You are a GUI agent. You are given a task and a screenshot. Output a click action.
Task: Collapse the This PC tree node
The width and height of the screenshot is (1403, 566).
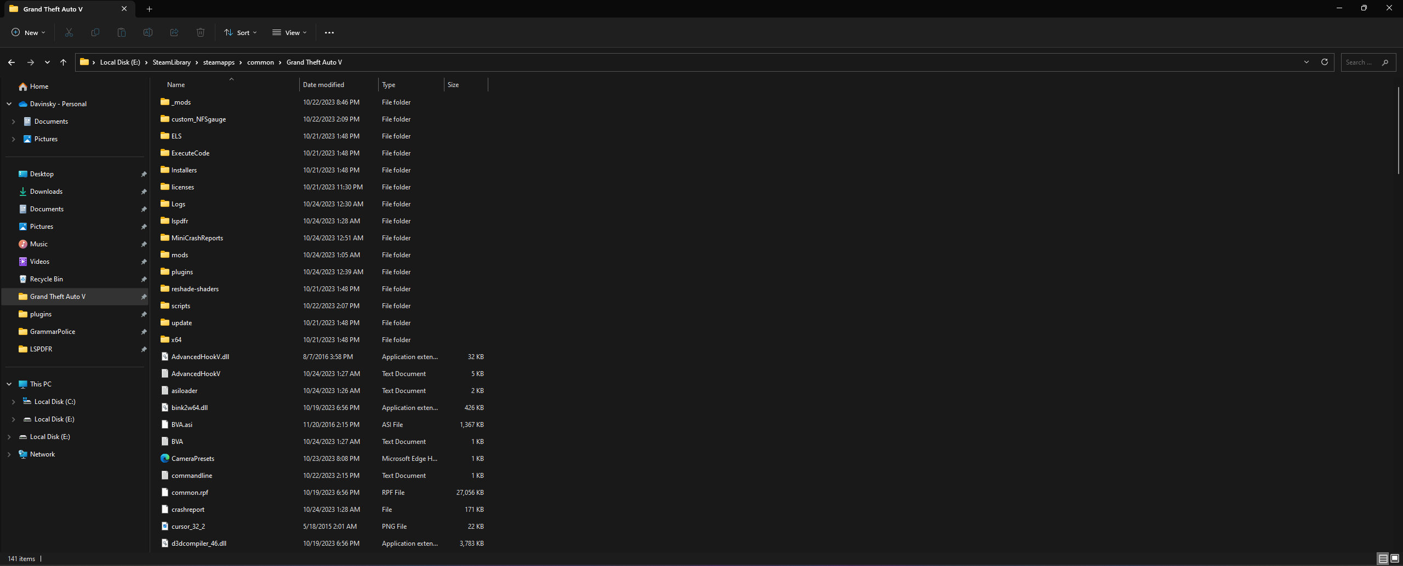click(x=9, y=384)
